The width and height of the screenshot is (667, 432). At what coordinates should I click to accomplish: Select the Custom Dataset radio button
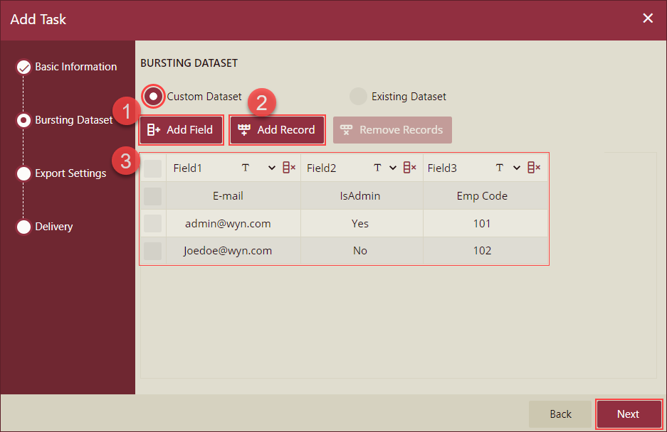click(153, 97)
